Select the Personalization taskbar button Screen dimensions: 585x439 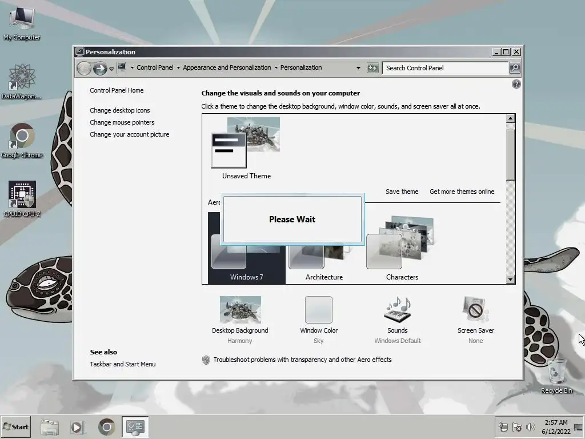click(135, 427)
